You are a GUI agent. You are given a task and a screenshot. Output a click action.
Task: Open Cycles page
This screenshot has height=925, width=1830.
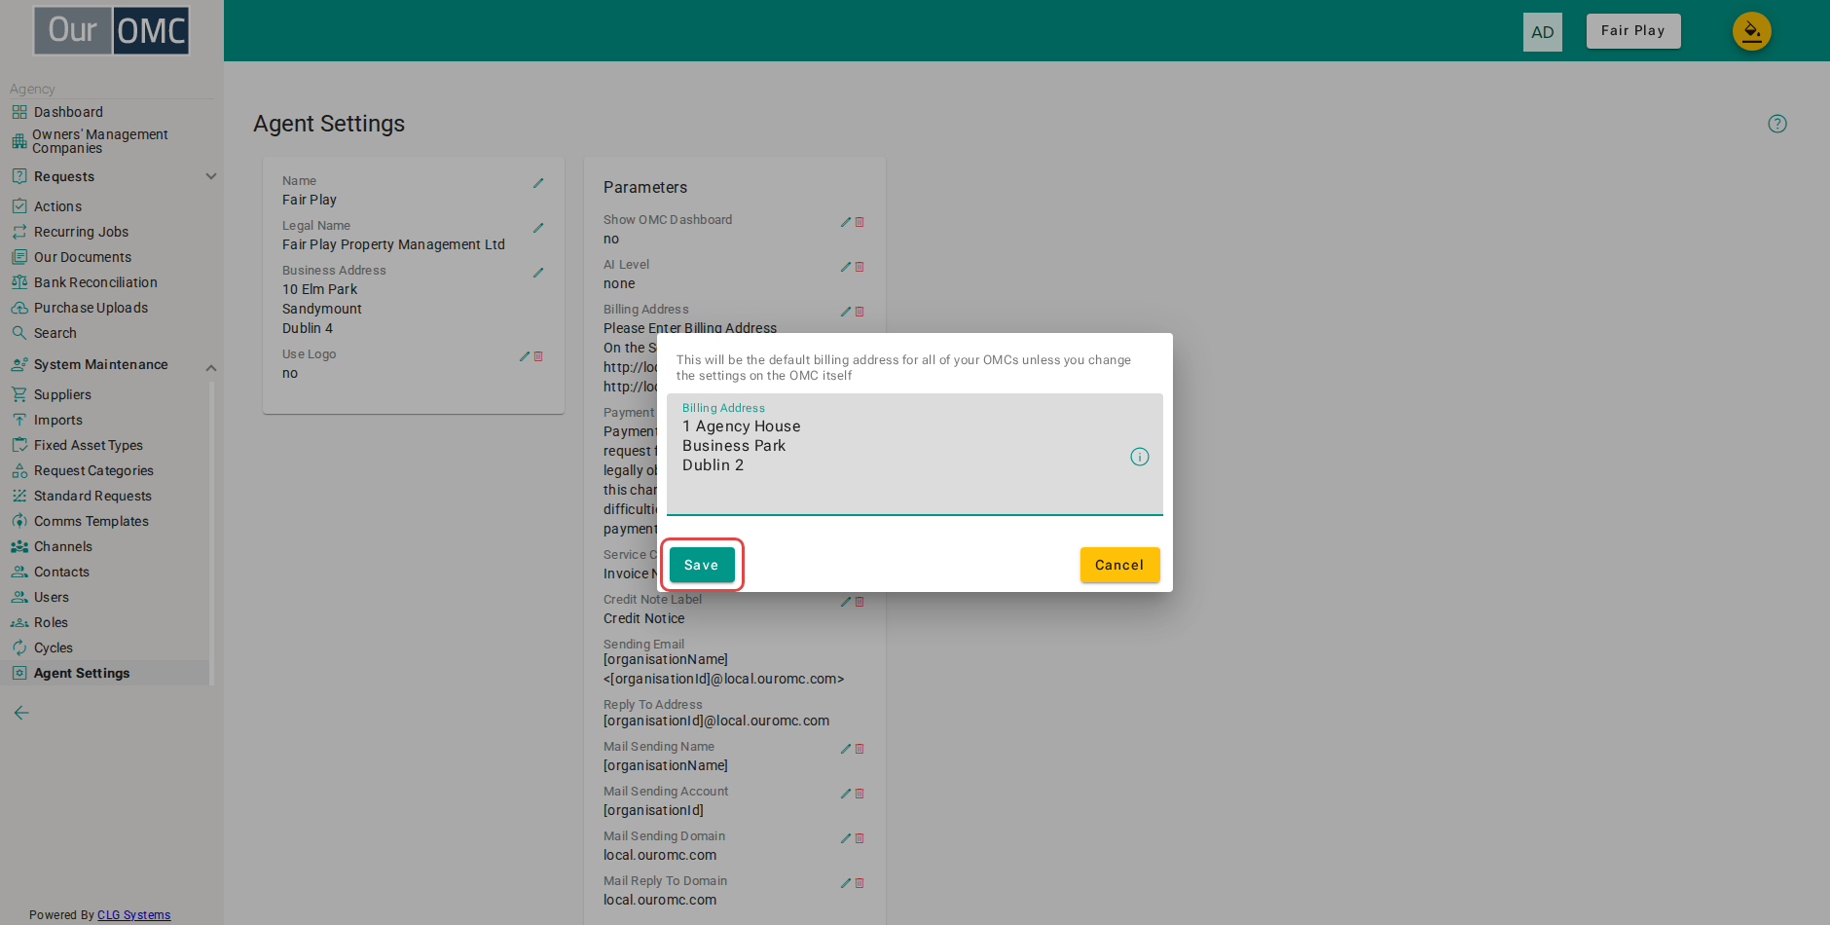pyautogui.click(x=53, y=647)
